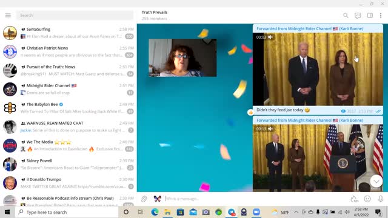Open forwarded source link on second video
The width and height of the screenshot is (388, 218).
[310, 121]
